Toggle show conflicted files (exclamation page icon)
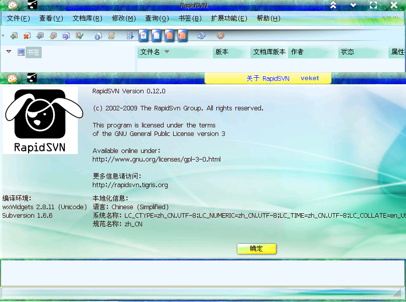 point(183,36)
